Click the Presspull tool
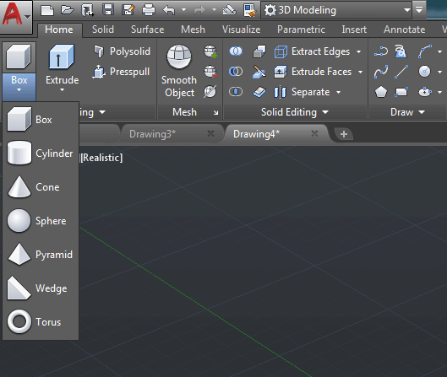 tap(121, 72)
